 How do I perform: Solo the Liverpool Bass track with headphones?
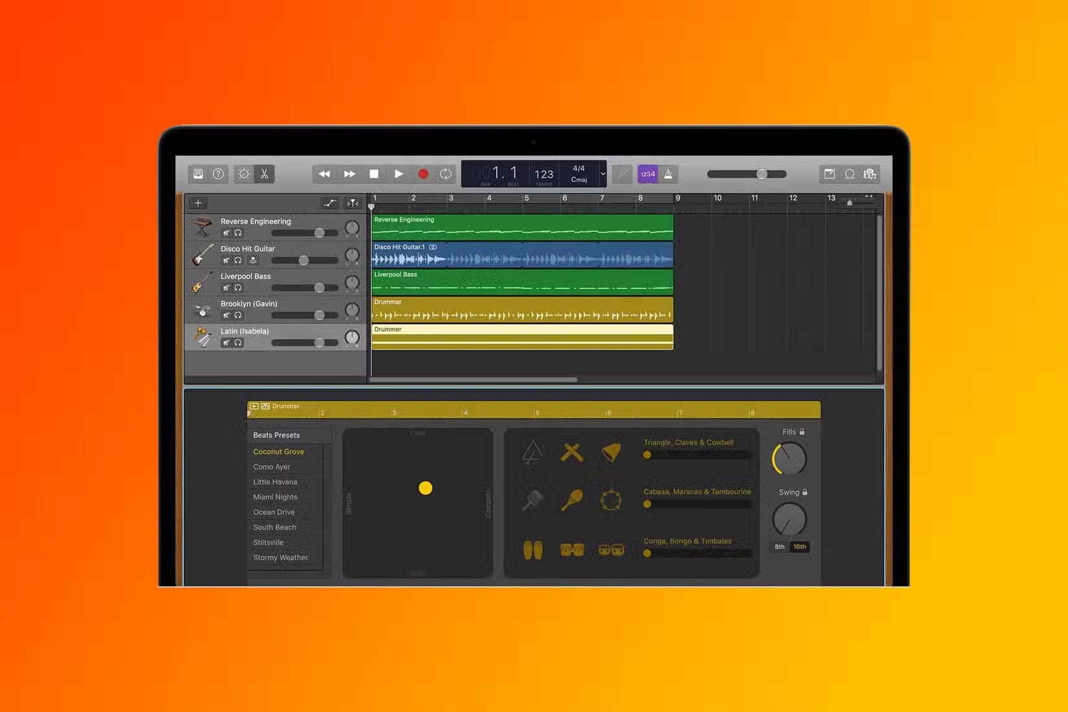click(x=238, y=288)
